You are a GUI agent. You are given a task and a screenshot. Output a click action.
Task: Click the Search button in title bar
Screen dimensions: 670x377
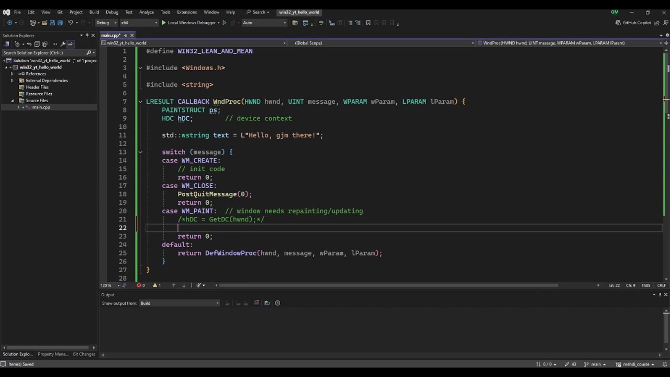coord(258,12)
